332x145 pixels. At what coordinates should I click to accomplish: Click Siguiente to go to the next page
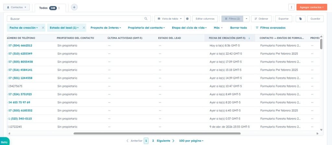point(166,141)
